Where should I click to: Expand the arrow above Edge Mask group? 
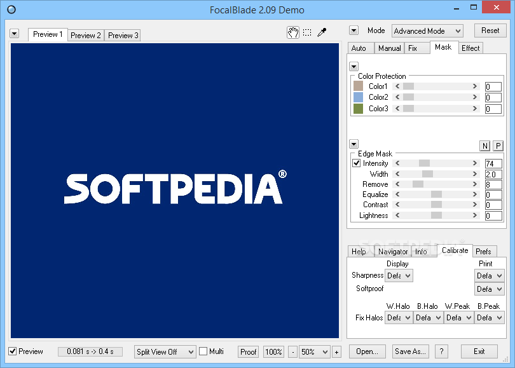pyautogui.click(x=354, y=144)
